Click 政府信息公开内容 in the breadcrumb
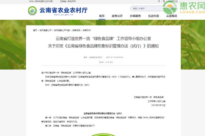This screenshot has width=205, height=136. 62,30
